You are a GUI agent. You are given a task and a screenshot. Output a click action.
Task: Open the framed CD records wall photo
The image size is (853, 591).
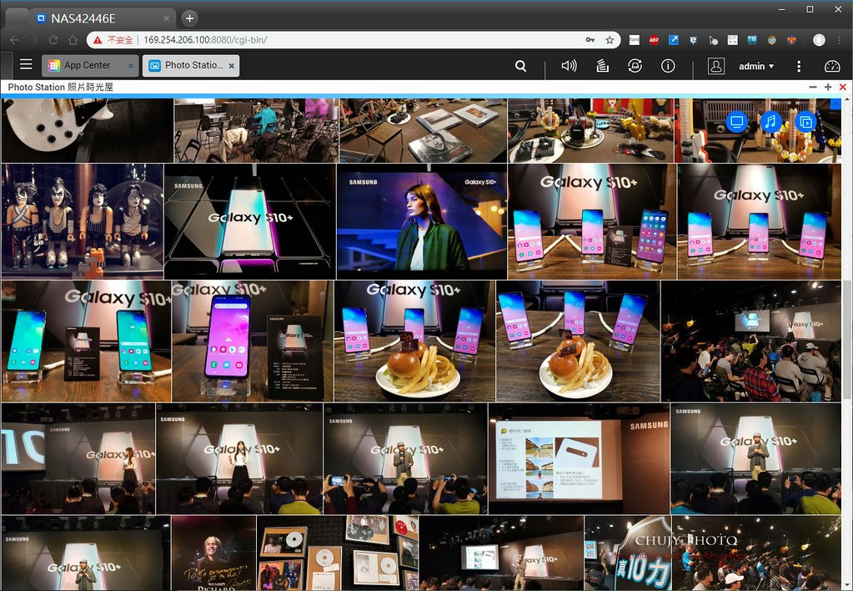(338, 553)
